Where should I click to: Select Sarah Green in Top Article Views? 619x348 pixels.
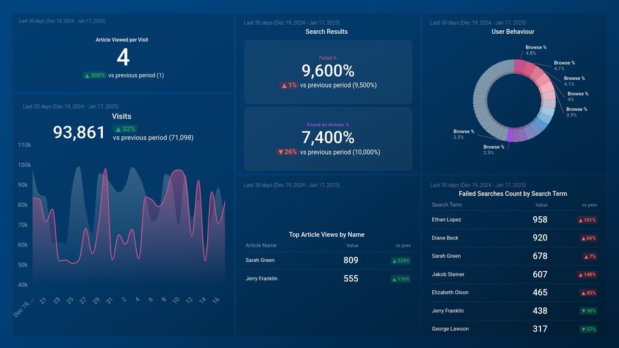(260, 260)
